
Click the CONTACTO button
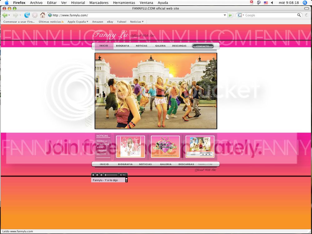(x=203, y=46)
